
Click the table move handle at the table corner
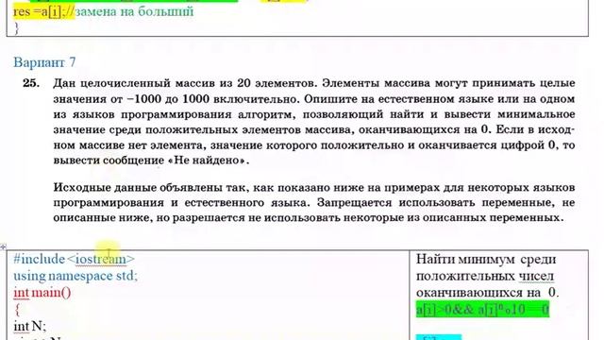tap(3, 246)
